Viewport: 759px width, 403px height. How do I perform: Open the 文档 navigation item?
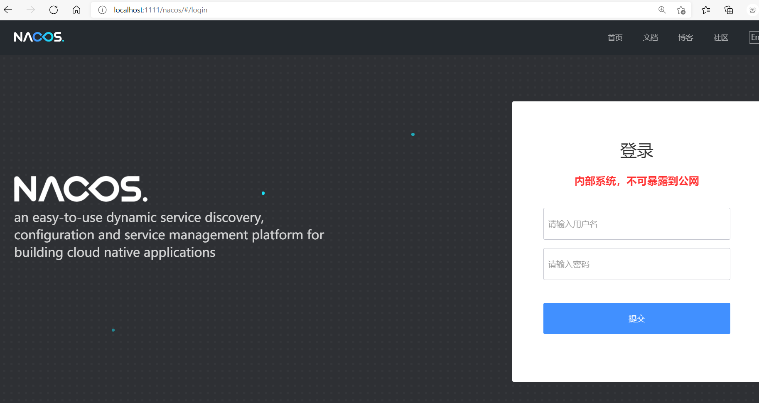pyautogui.click(x=650, y=38)
